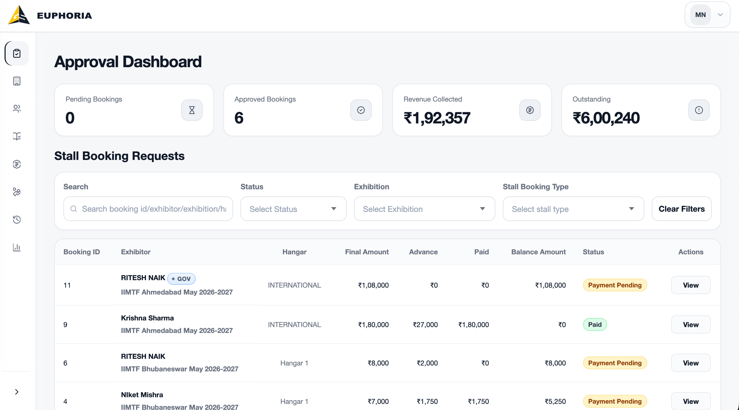Click Hangar 1 cell for booking 6

coord(294,363)
